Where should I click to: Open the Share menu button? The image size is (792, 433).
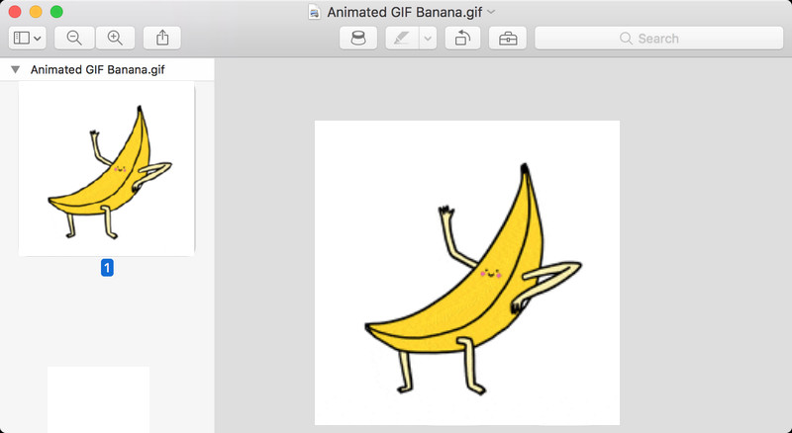click(162, 39)
